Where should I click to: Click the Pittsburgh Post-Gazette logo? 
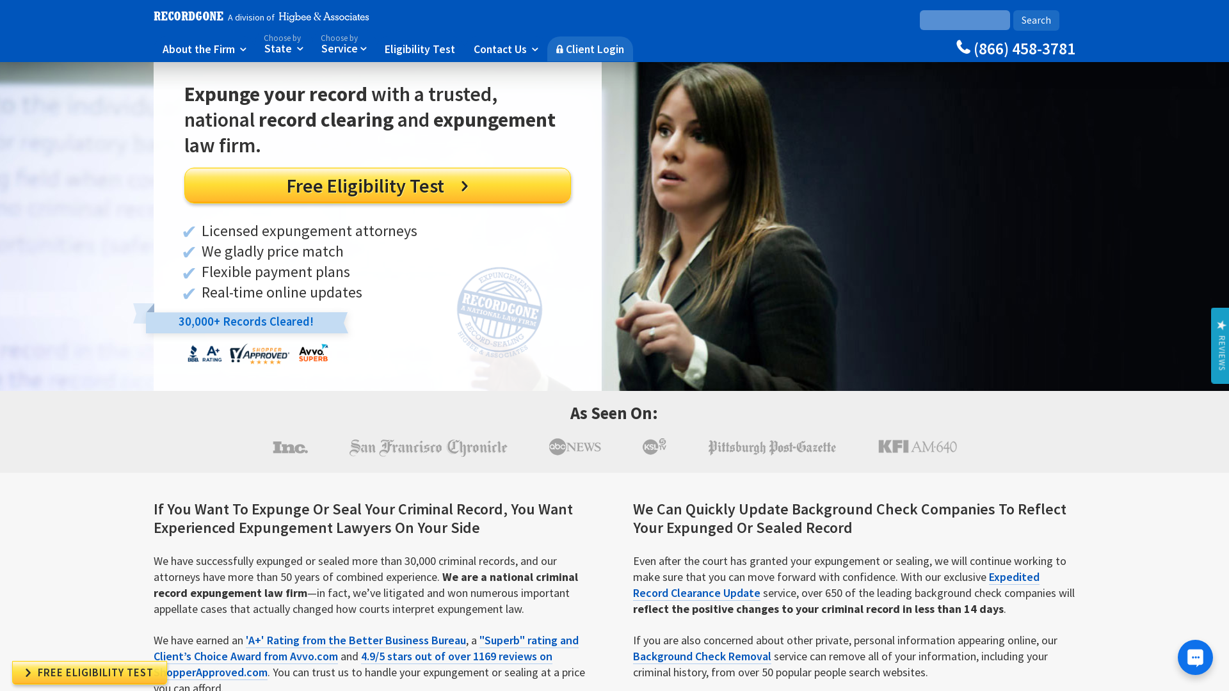point(772,447)
